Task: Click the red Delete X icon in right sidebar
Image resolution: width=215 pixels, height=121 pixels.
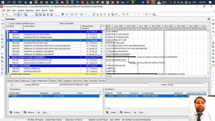Action: coord(213,24)
